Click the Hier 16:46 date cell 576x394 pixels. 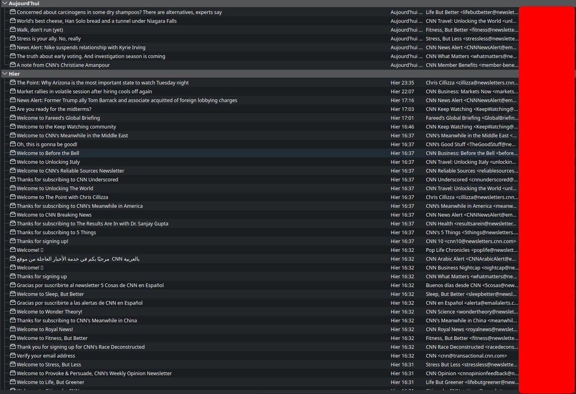402,127
